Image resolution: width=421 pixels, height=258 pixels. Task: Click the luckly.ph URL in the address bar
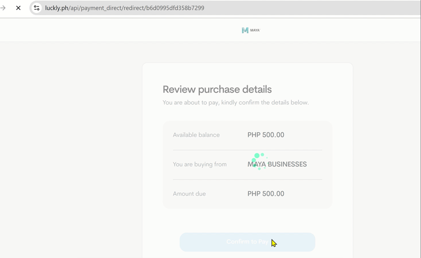point(57,8)
